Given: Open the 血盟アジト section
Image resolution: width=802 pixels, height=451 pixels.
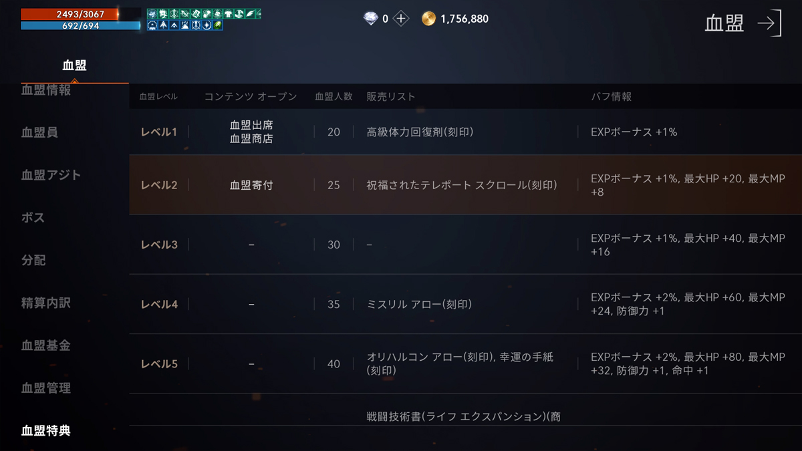Looking at the screenshot, I should (51, 175).
